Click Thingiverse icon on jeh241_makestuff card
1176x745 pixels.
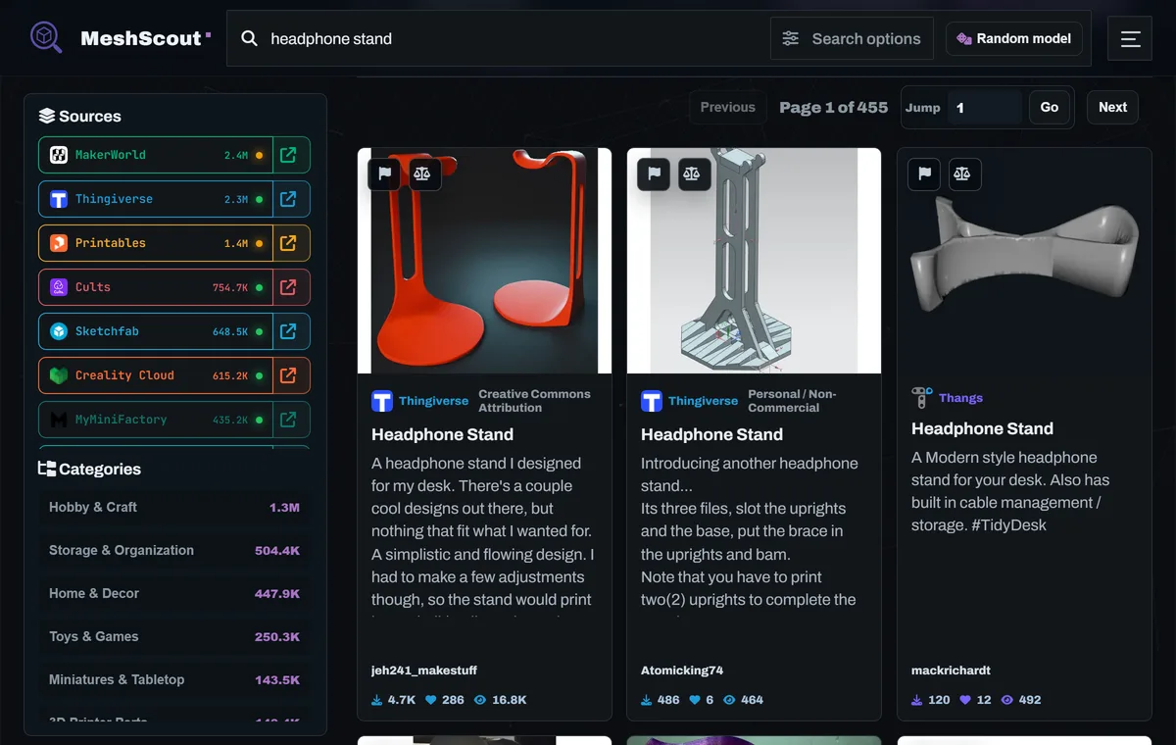pyautogui.click(x=382, y=401)
